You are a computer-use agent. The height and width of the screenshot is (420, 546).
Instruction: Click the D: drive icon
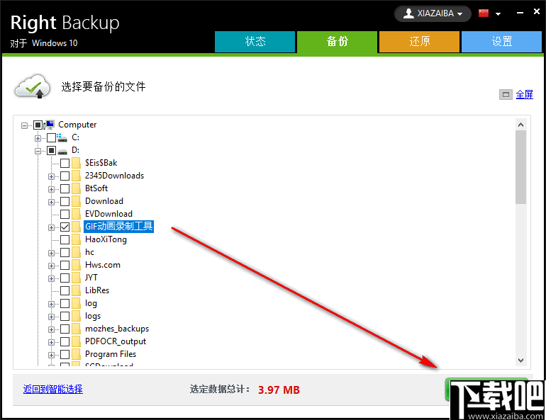click(x=62, y=152)
